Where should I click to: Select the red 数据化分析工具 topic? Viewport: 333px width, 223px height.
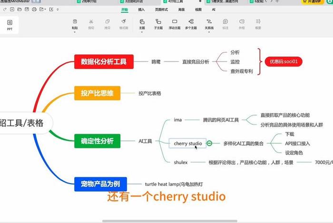pos(104,62)
